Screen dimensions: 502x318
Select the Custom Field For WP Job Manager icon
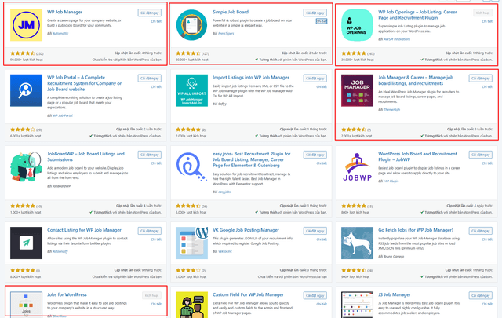tap(191, 305)
